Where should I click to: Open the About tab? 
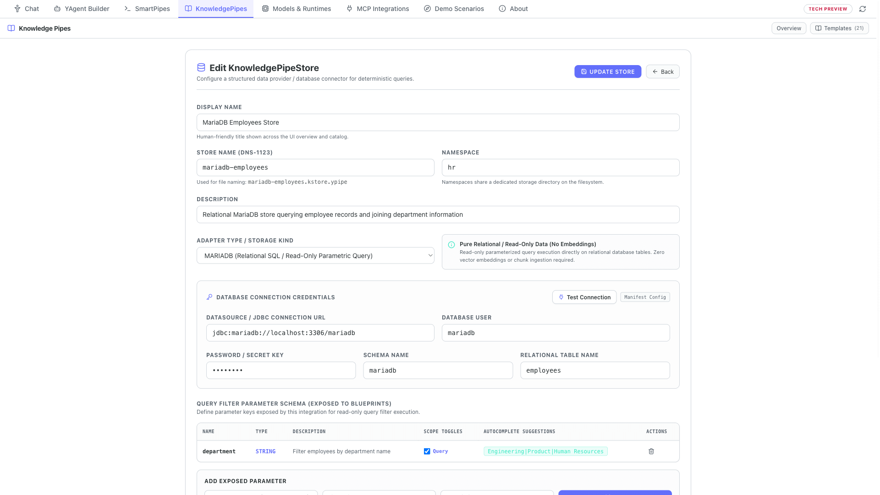(513, 9)
